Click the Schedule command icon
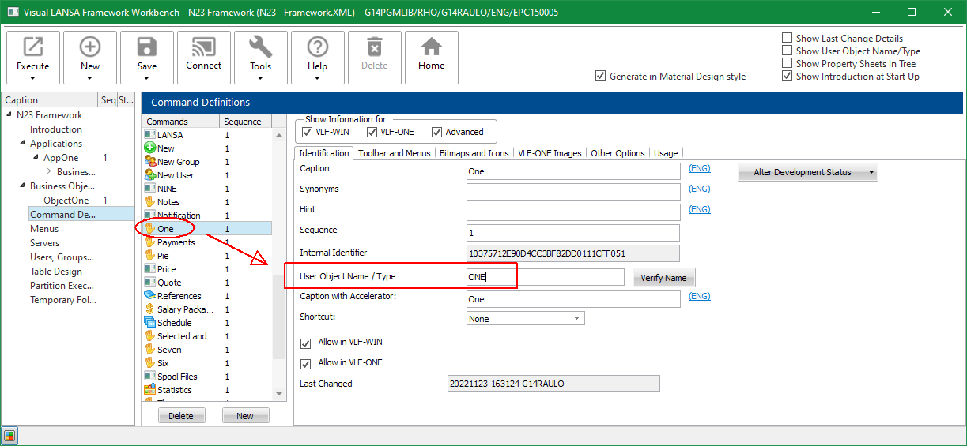967x446 pixels. coord(149,323)
